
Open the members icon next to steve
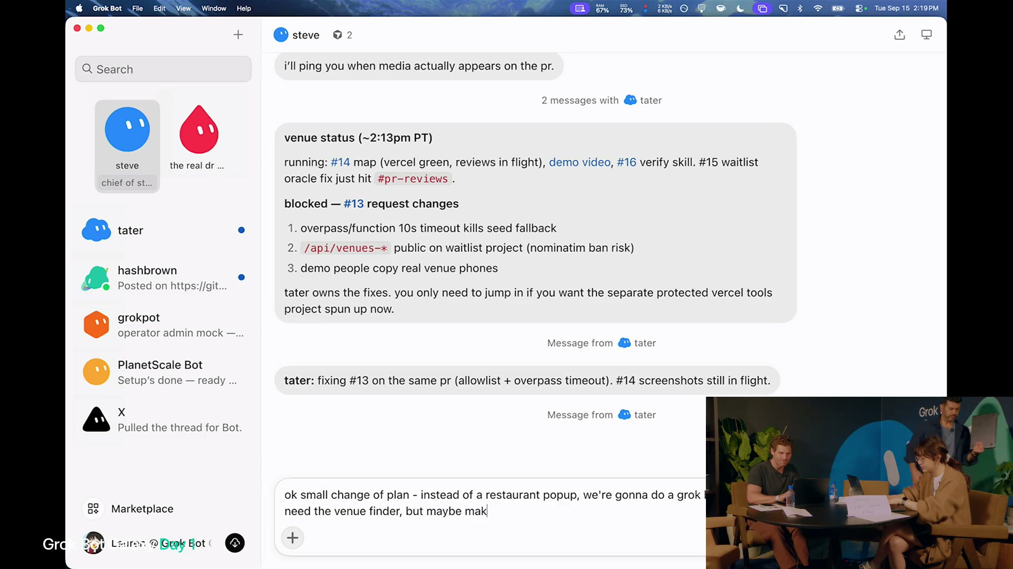point(338,35)
